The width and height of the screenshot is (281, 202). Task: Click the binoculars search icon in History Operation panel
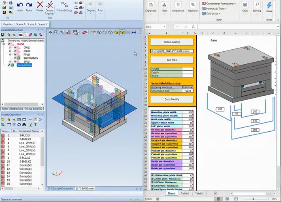[24, 124]
